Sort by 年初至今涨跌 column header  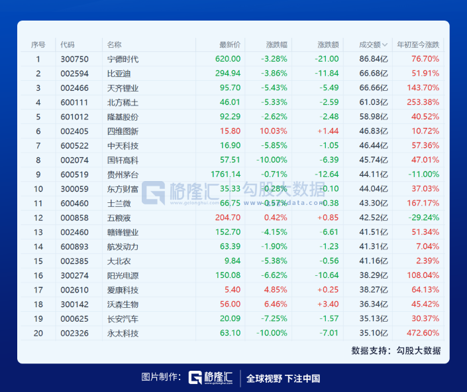tap(417, 44)
